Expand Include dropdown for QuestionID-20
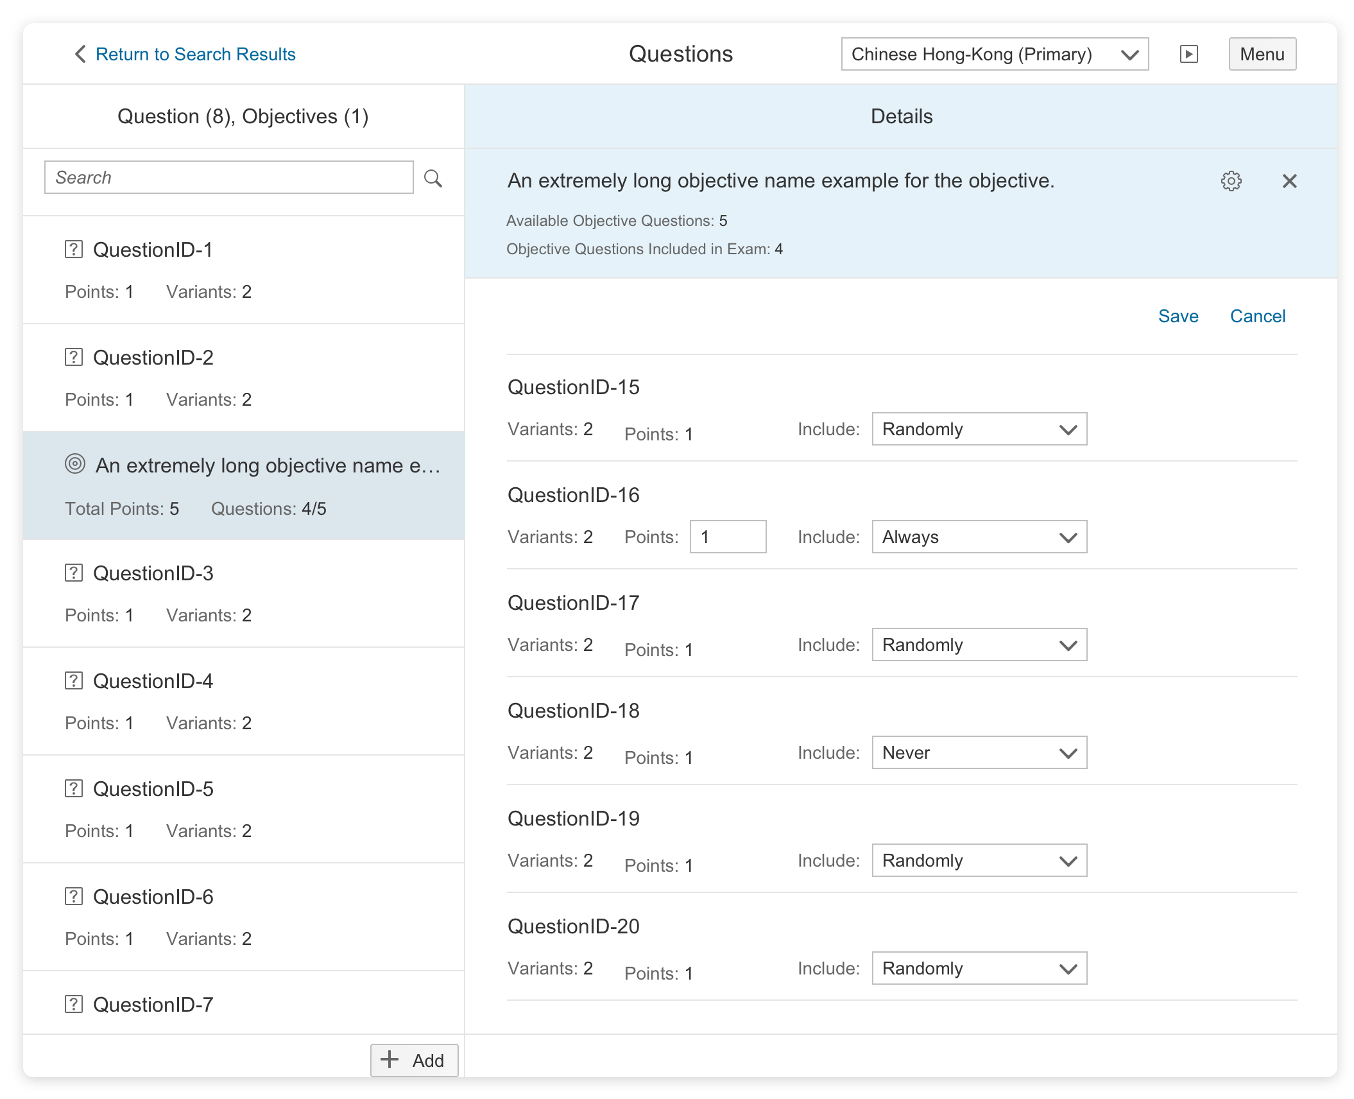Viewport: 1354px width, 1099px height. pyautogui.click(x=979, y=969)
